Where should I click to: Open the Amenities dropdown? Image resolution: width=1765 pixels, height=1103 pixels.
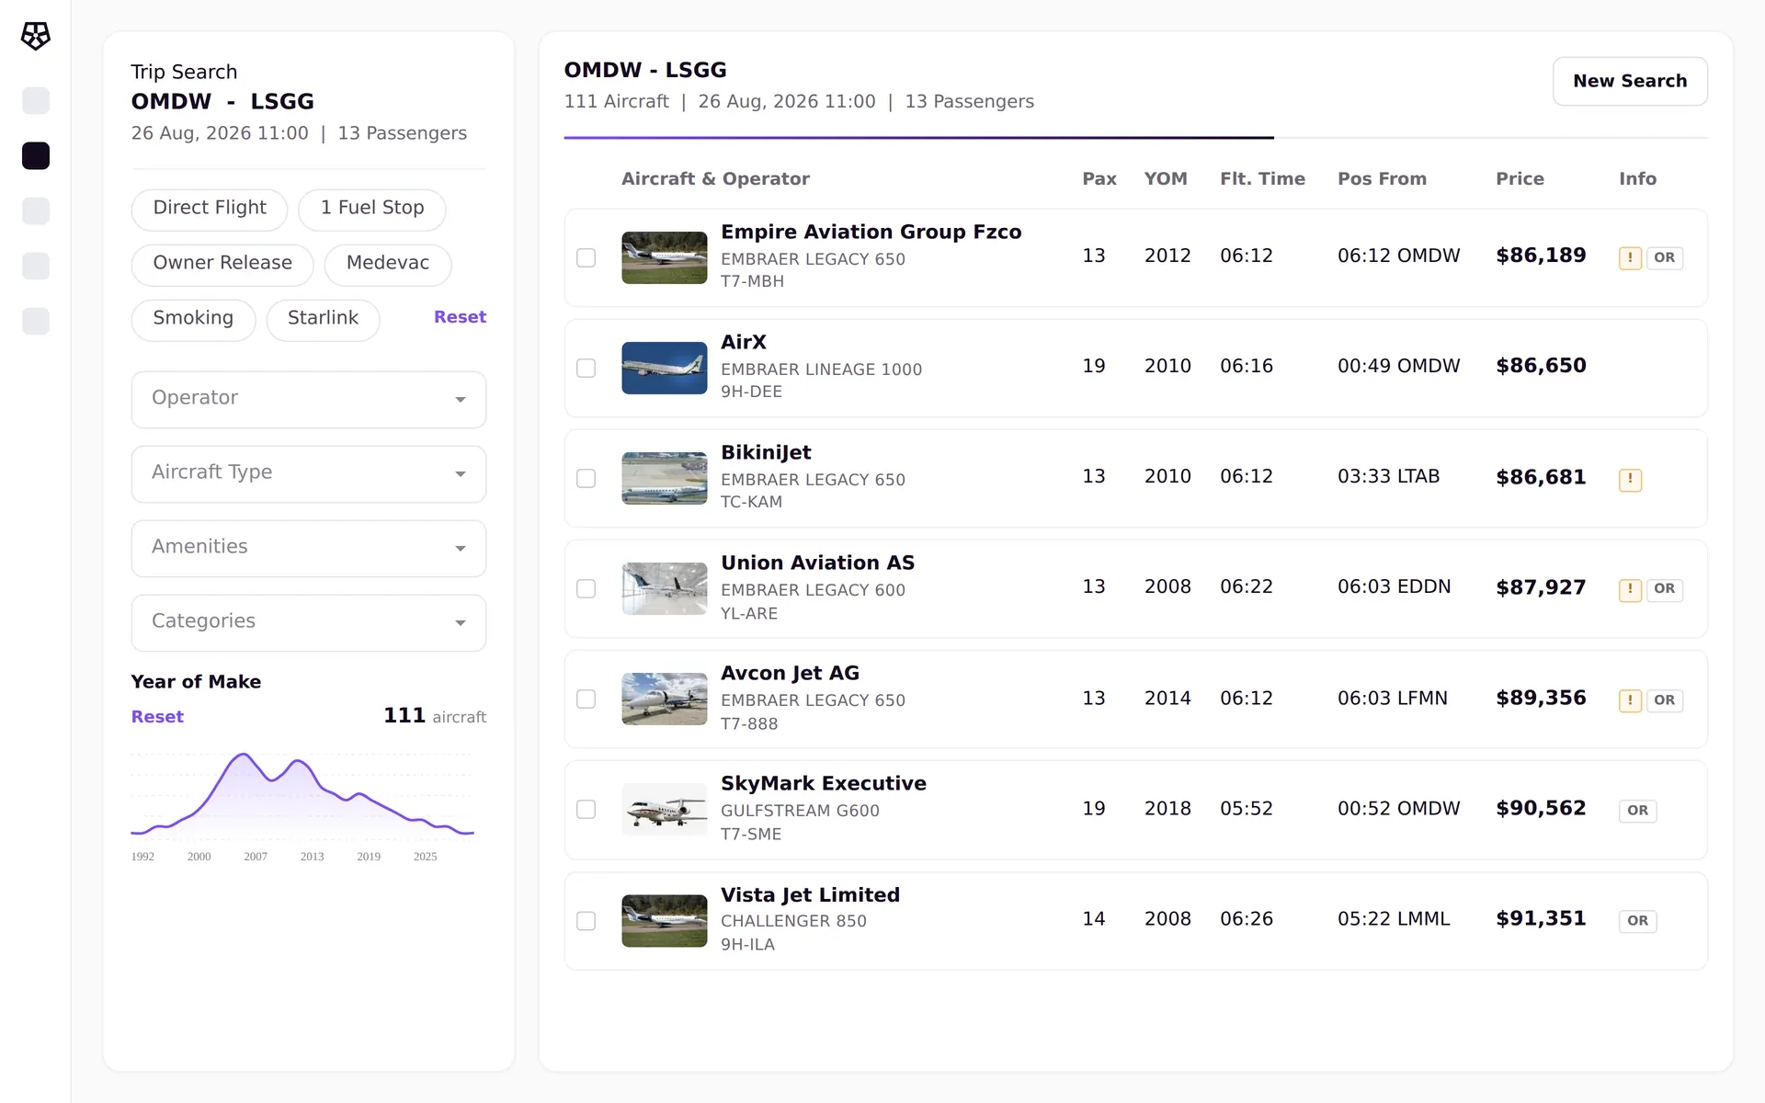tap(309, 548)
